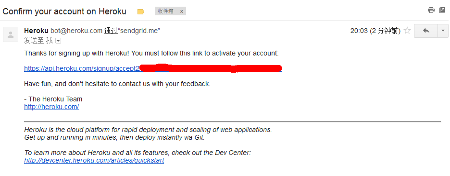The height and width of the screenshot is (176, 450).
Task: Expand recipient details next to 发送至 我
Action: pos(58,41)
